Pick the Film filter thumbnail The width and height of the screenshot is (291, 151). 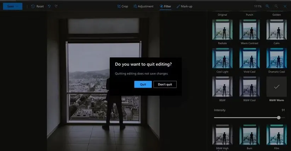(x=276, y=134)
